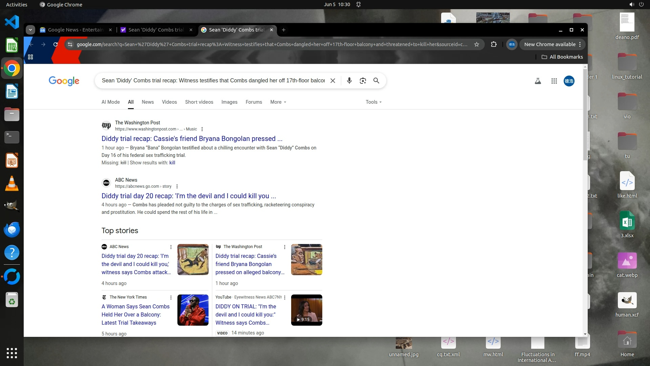Show results including the word kill
The width and height of the screenshot is (650, 366).
[172, 163]
